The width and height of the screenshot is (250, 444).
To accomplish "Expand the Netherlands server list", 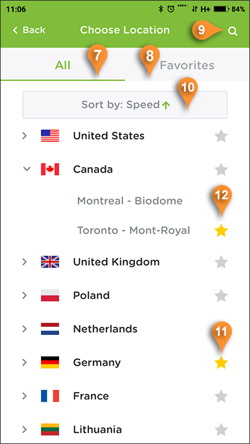I will 25,329.
